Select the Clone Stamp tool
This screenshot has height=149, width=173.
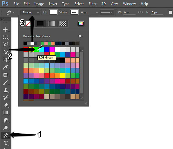point(6,90)
